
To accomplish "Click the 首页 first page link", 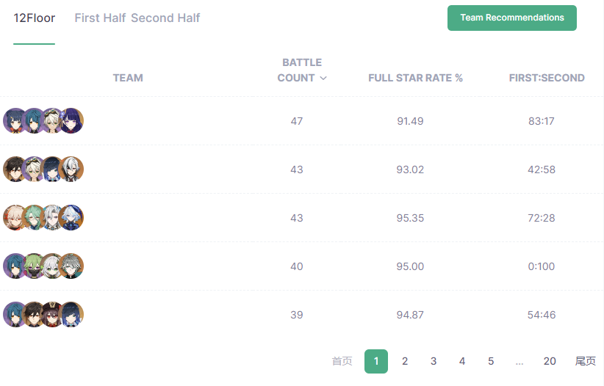I will point(342,361).
